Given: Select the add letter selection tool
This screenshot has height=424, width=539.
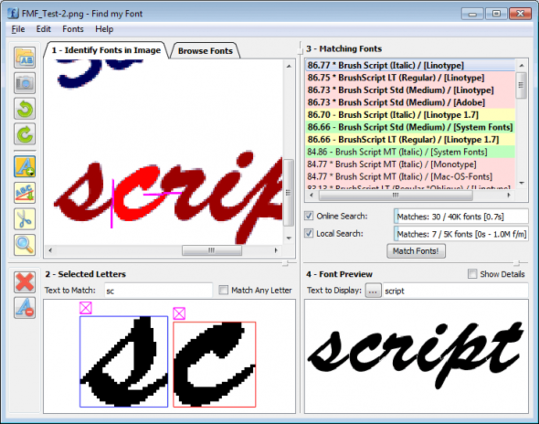Looking at the screenshot, I should (25, 167).
